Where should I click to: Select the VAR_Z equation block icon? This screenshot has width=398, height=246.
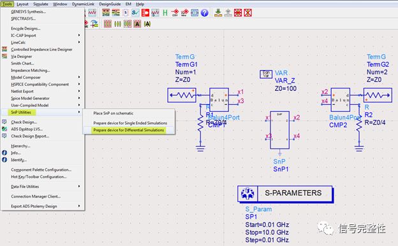pyautogui.click(x=266, y=74)
